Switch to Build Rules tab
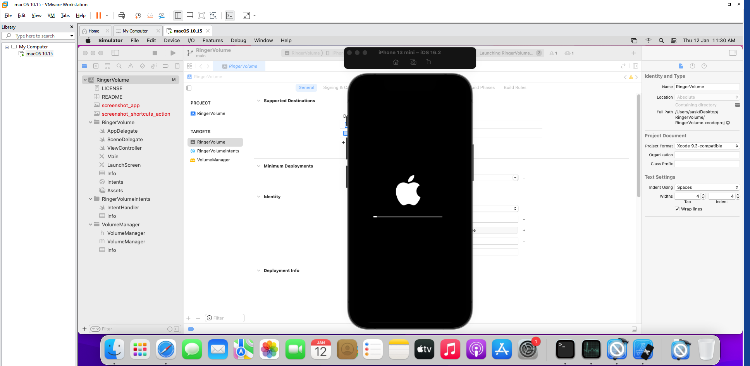Image resolution: width=750 pixels, height=366 pixels. [515, 88]
